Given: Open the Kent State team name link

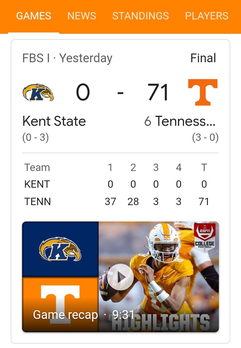Looking at the screenshot, I should click(x=54, y=121).
